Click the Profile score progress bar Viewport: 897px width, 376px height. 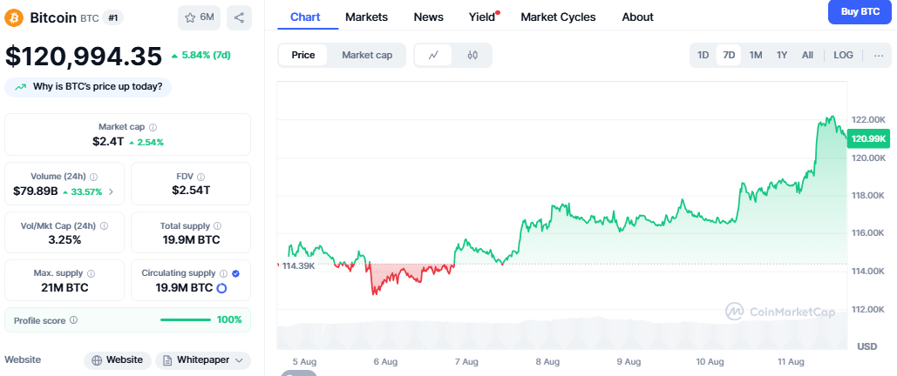pos(187,320)
